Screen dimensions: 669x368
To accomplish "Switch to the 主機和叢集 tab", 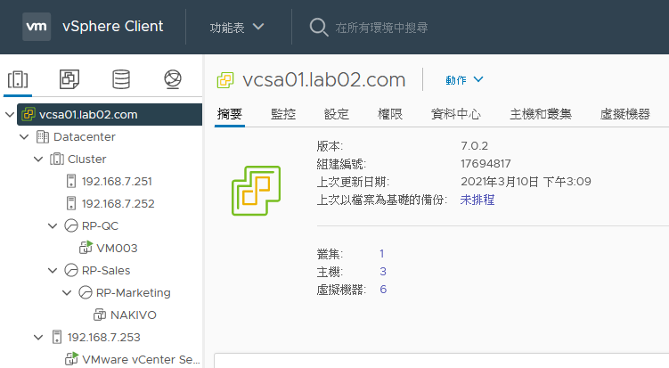I will coord(541,114).
